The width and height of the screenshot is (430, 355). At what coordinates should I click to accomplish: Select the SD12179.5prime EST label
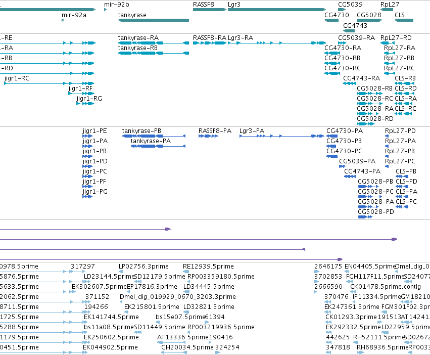pos(160,276)
